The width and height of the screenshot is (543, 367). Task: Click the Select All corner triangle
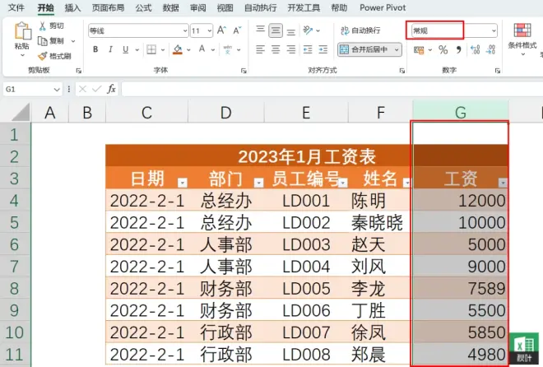coord(20,112)
